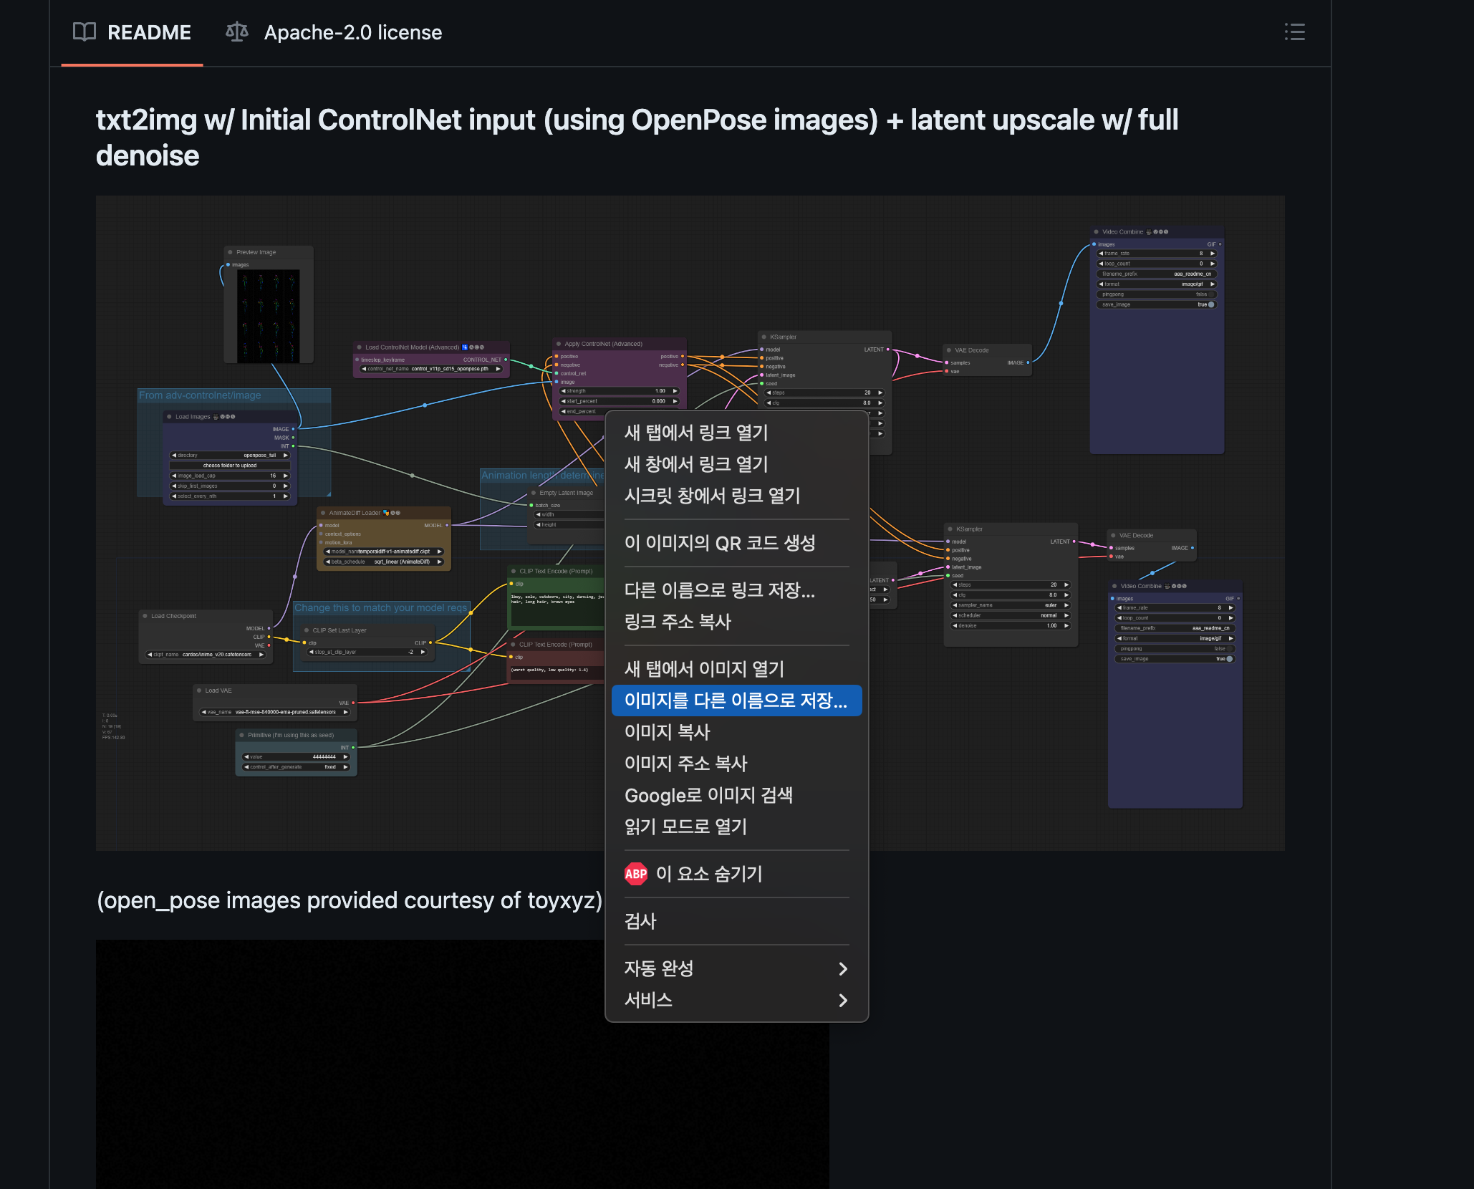Viewport: 1474px width, 1189px height.
Task: Open the README outline list icon
Action: [1294, 32]
